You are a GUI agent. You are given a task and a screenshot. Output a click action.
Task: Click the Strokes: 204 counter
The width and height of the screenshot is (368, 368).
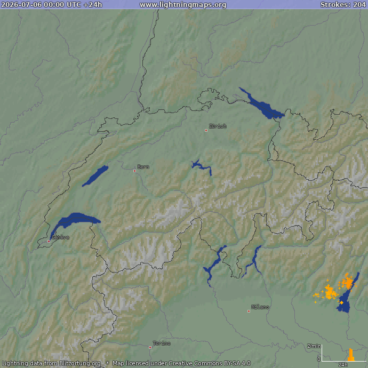[x=343, y=5]
